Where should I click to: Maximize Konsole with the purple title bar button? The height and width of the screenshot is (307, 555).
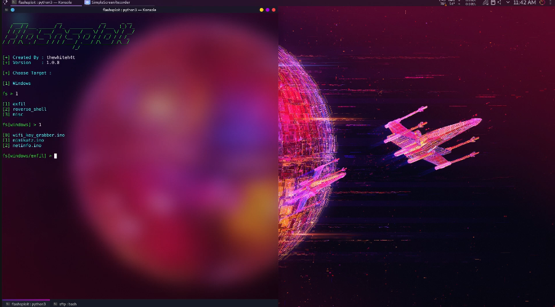(x=267, y=10)
